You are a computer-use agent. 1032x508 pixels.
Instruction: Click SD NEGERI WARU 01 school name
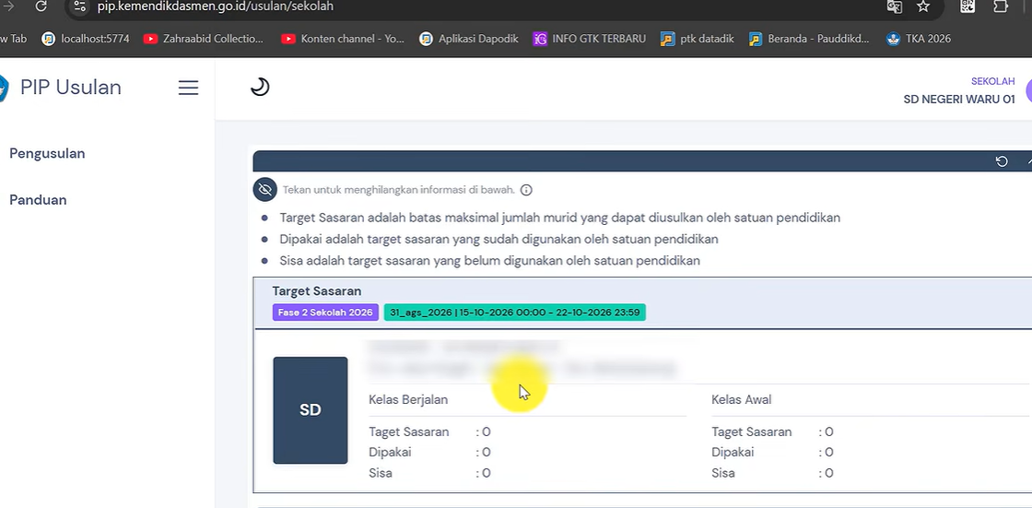click(959, 100)
